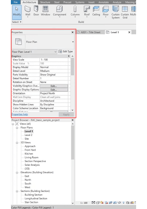This screenshot has height=209, width=147.
Task: Click the Edit Type icon
Action: pos(60,51)
